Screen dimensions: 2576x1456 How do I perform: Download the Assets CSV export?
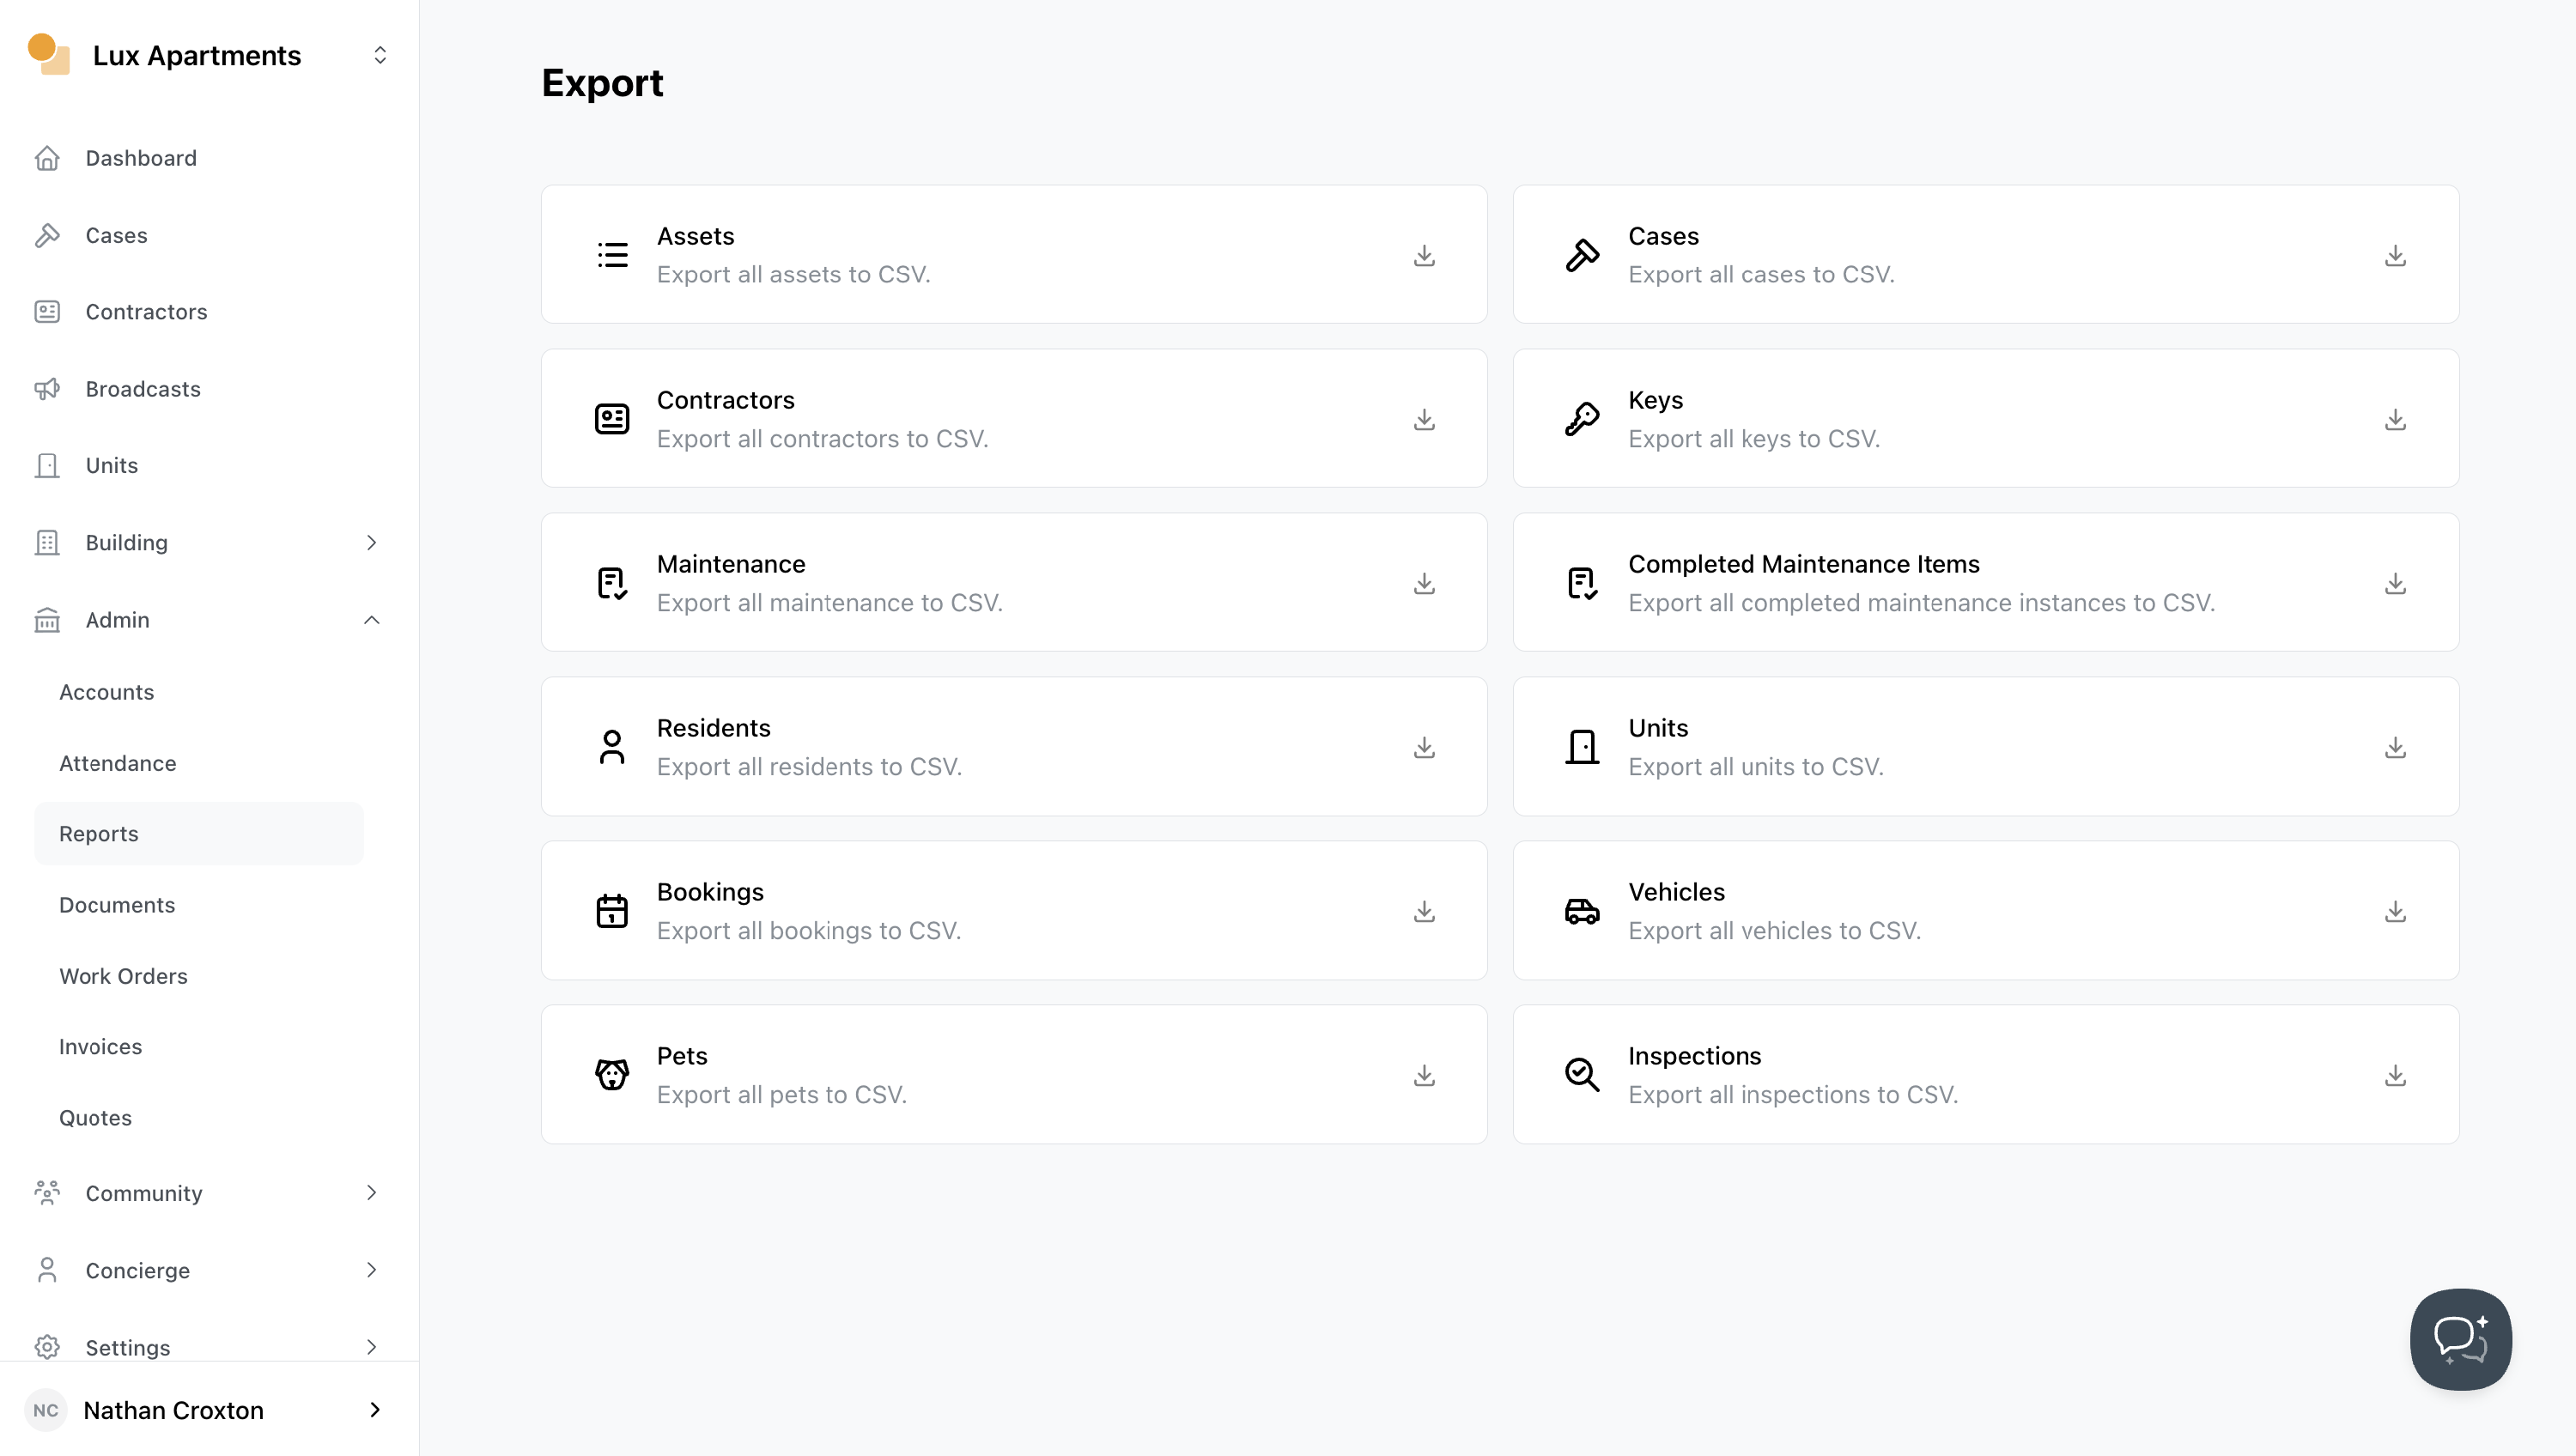1424,256
